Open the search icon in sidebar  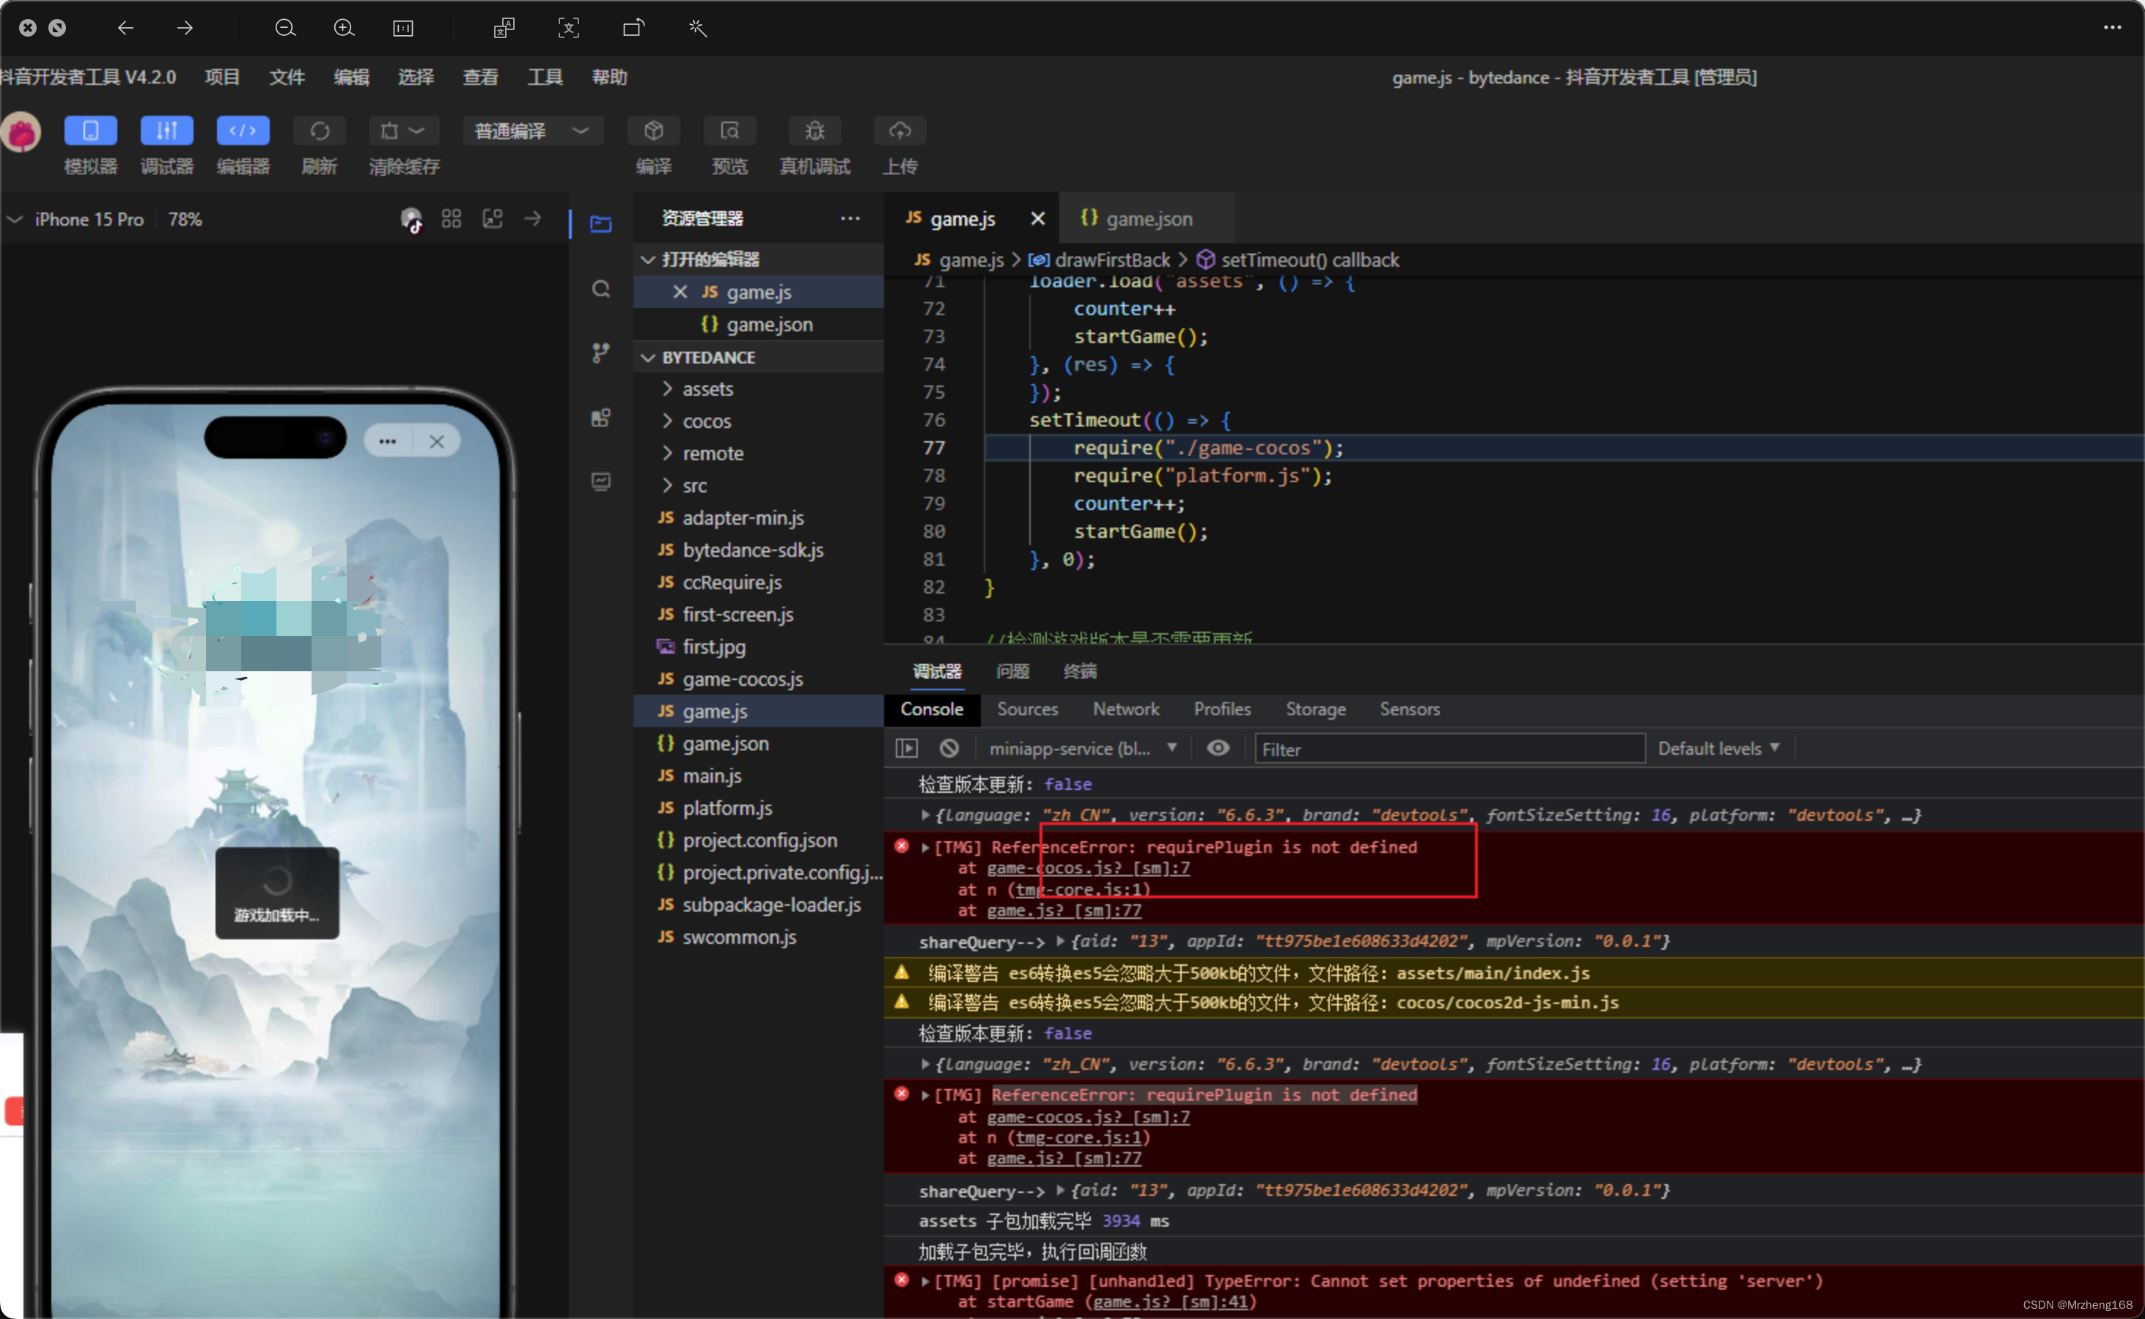(x=601, y=289)
